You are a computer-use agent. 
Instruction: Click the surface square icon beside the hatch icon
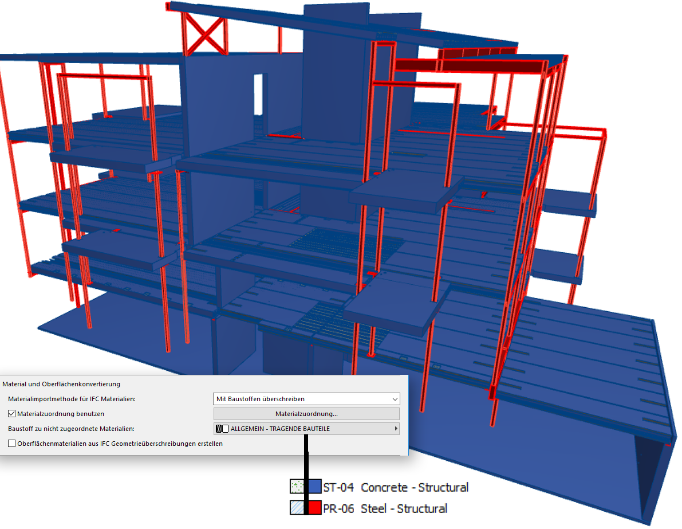[x=226, y=428]
